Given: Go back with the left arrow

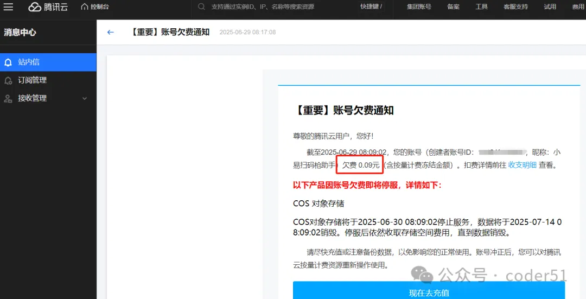Looking at the screenshot, I should click(x=110, y=32).
